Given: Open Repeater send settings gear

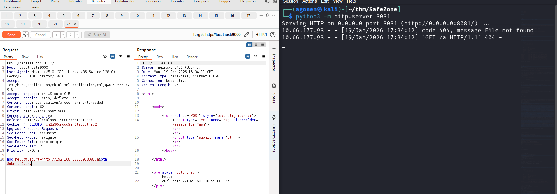Looking at the screenshot, I should tap(25, 35).
